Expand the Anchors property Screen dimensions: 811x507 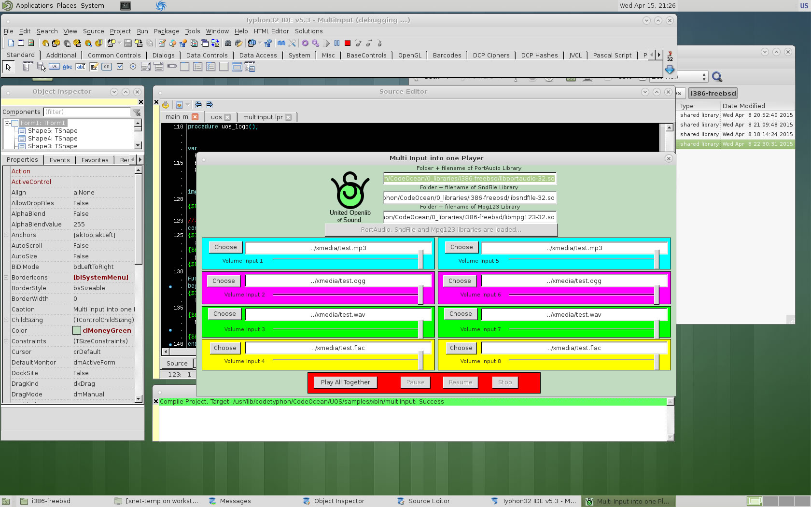(6, 235)
